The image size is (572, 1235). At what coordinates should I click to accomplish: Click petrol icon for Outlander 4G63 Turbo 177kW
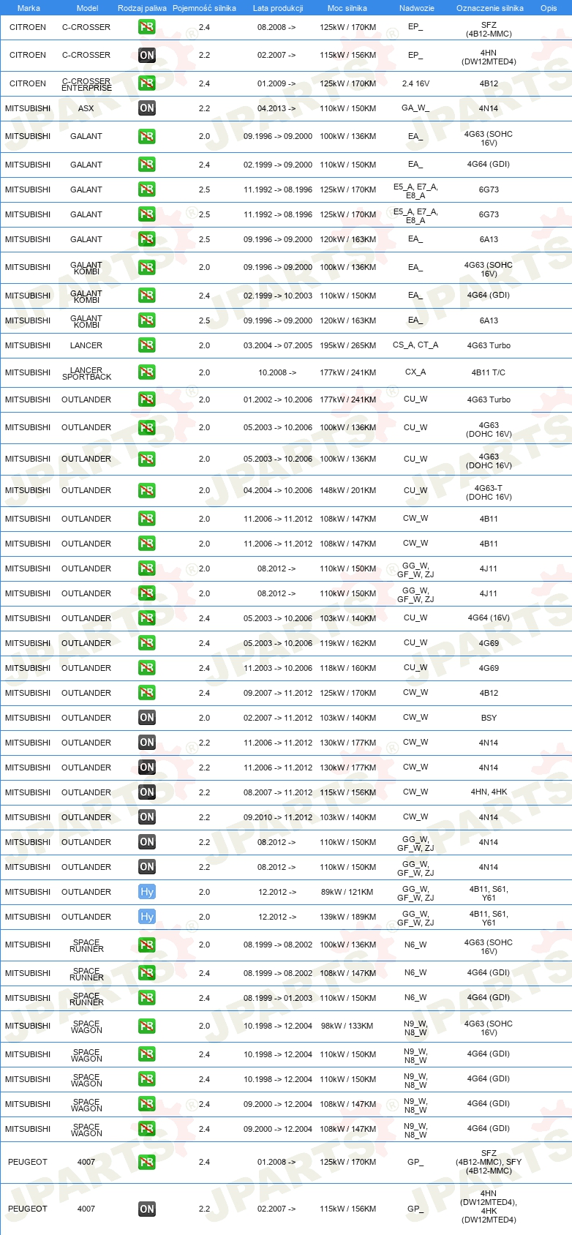(x=147, y=399)
